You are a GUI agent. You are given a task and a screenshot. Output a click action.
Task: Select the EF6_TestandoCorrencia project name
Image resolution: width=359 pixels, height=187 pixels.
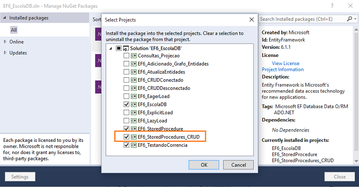coord(163,145)
